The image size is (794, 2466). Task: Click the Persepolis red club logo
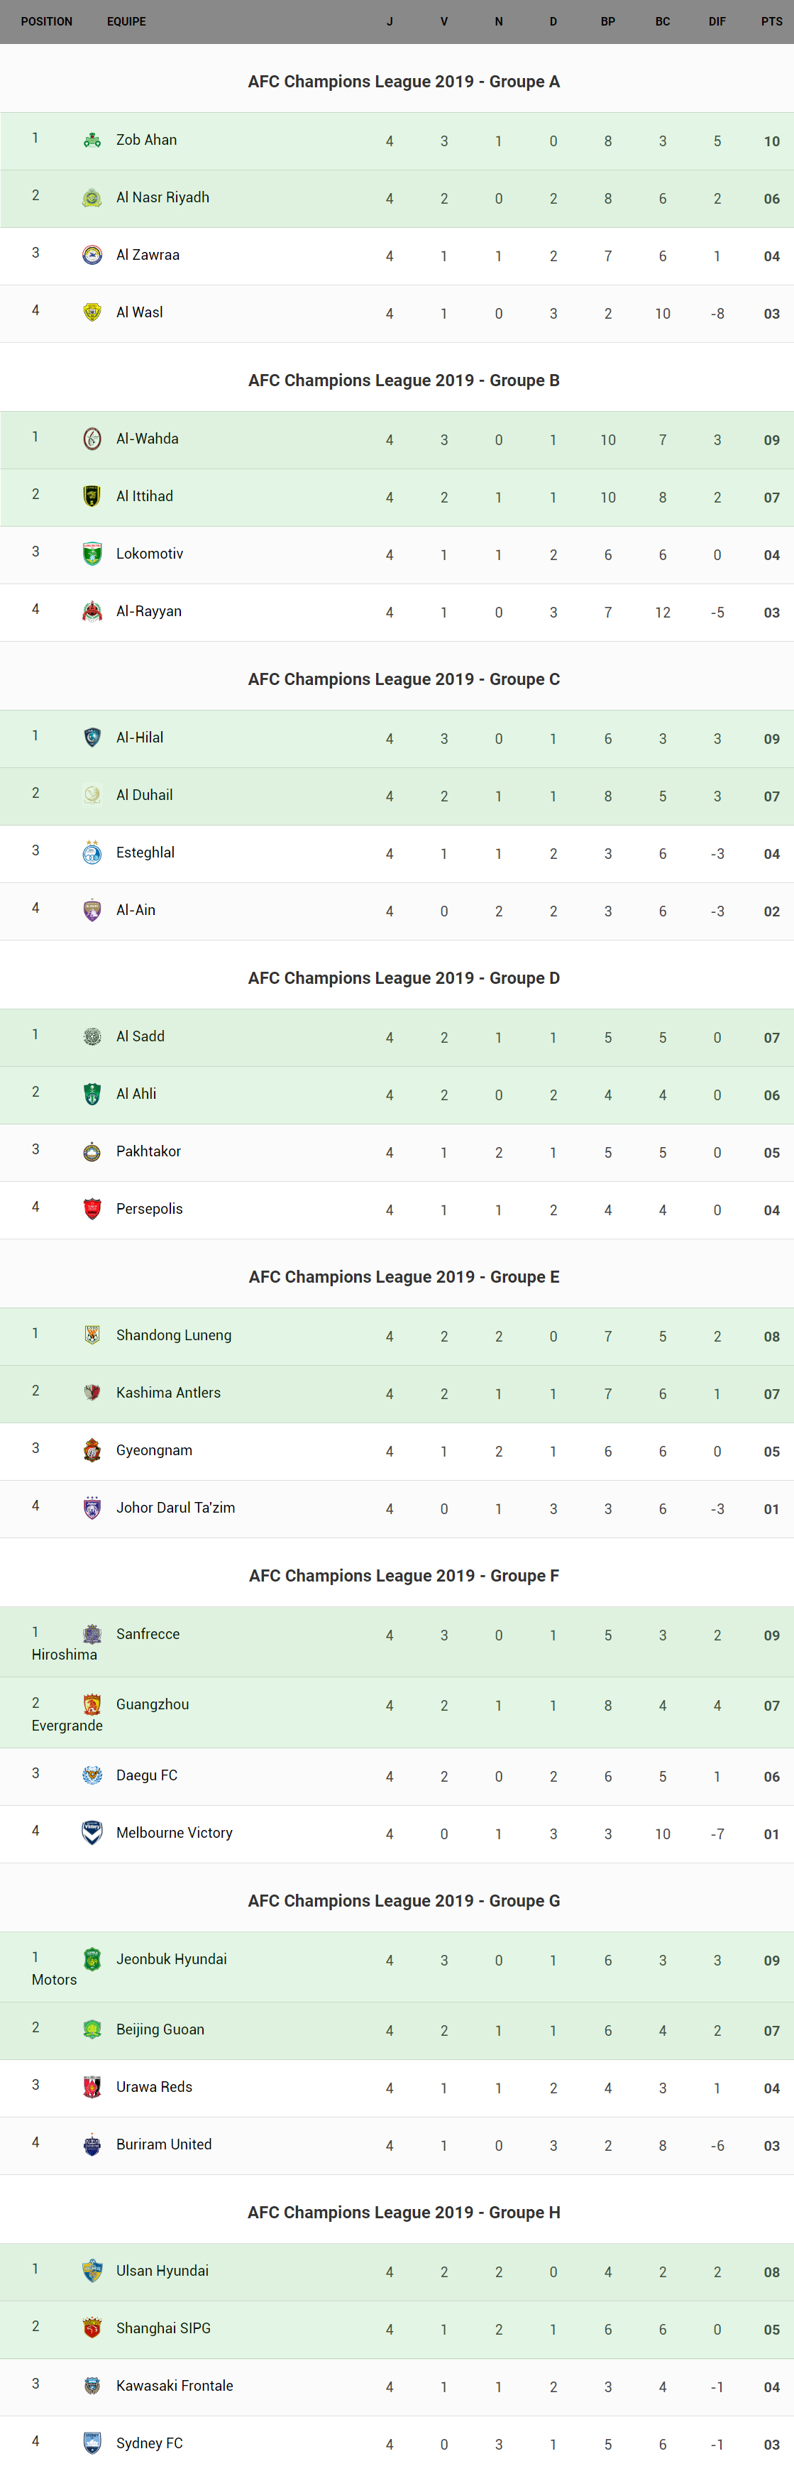point(92,1209)
